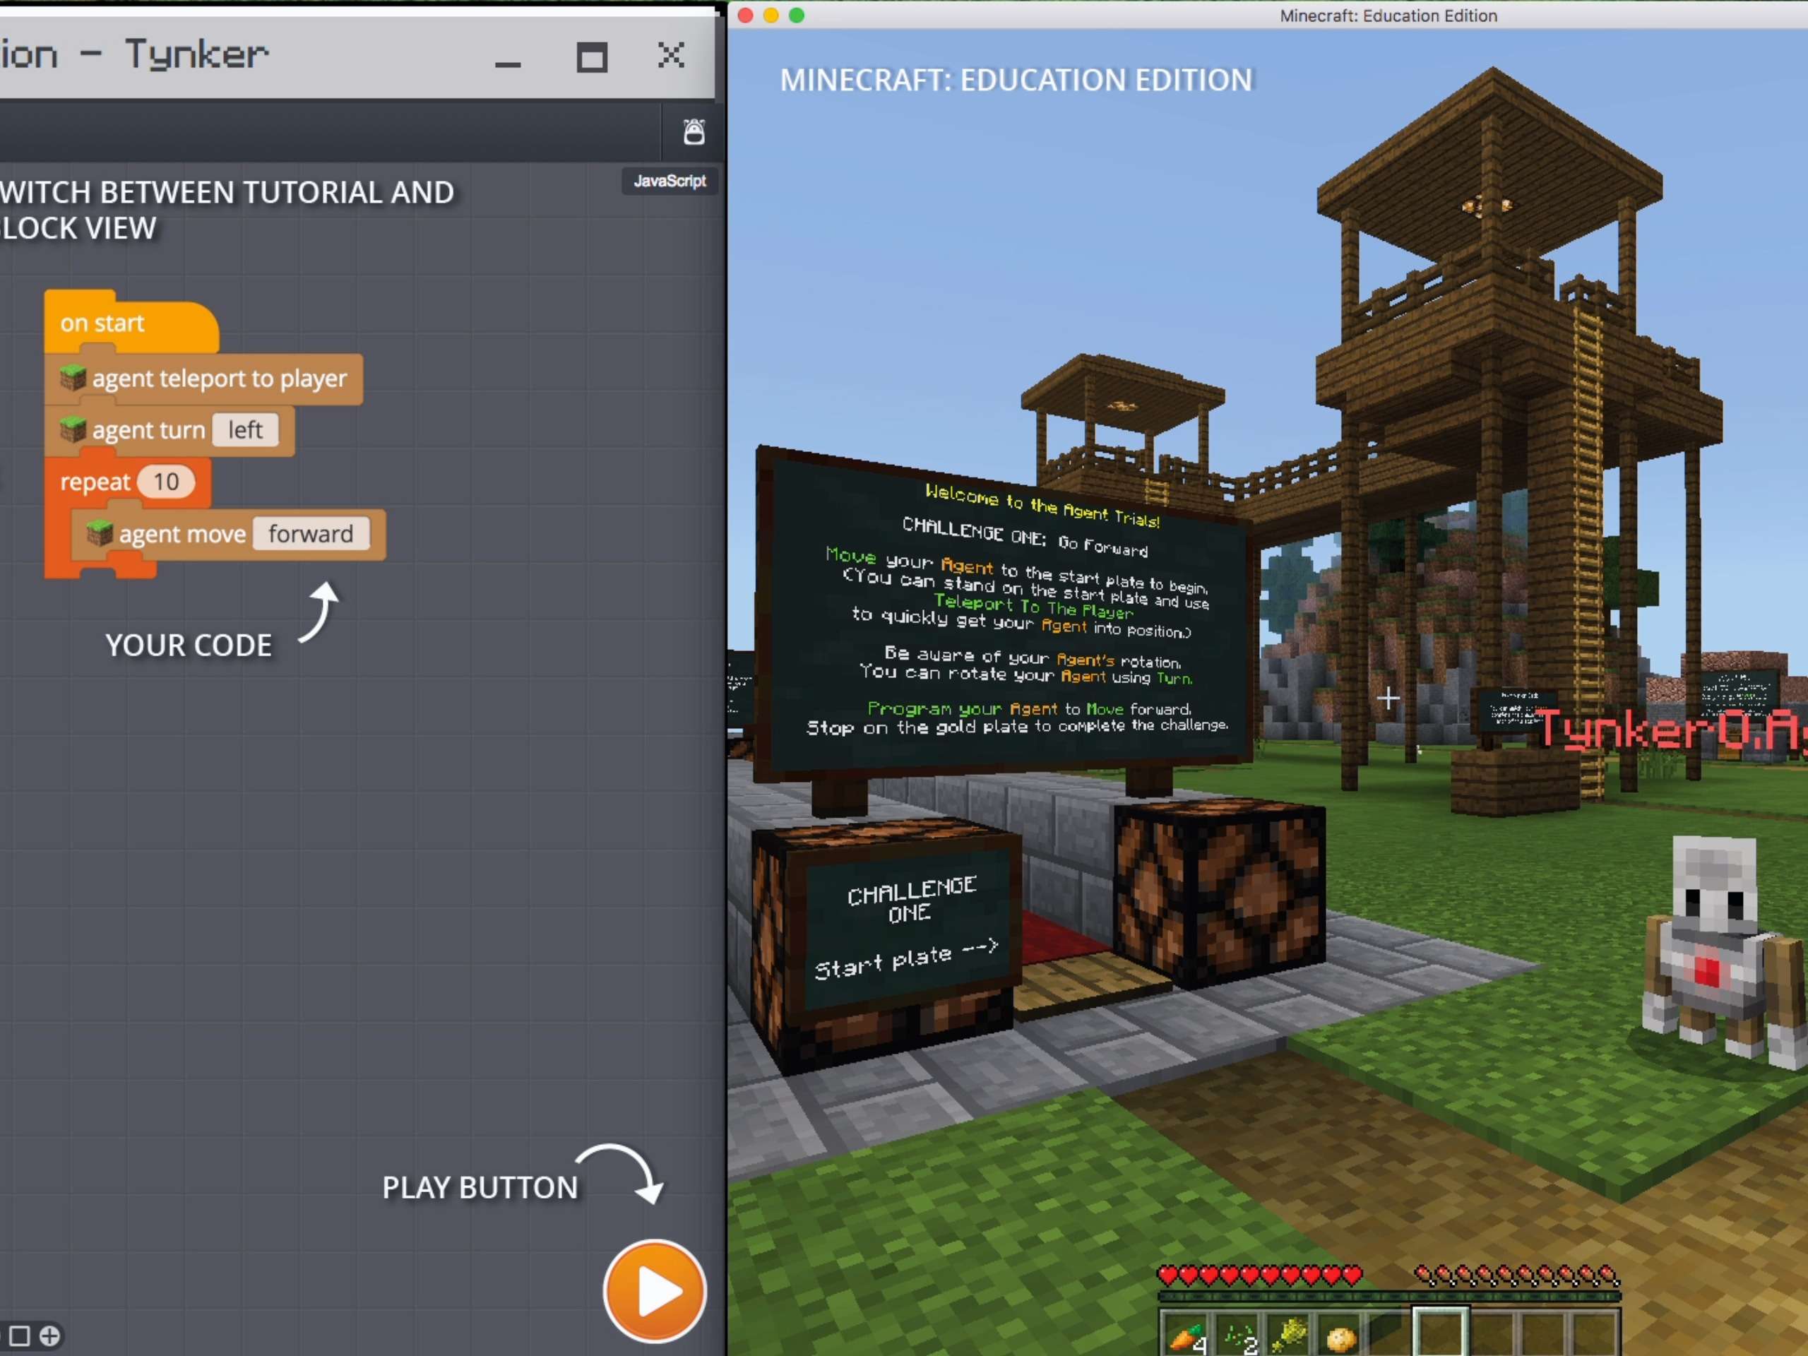Click green zoom button of Minecraft window

(797, 16)
